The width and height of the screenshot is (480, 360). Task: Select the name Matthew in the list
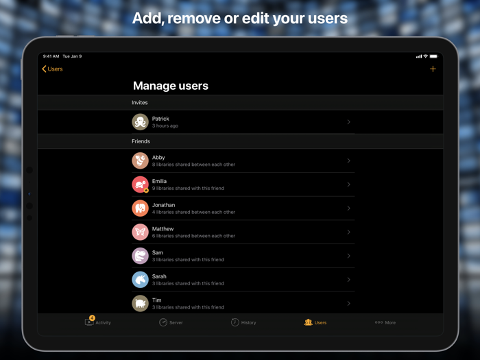click(x=163, y=228)
